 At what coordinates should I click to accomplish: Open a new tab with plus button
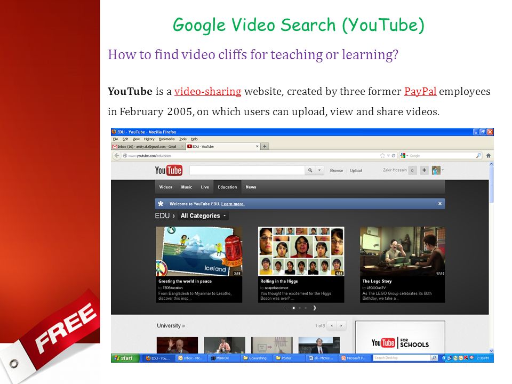point(265,146)
